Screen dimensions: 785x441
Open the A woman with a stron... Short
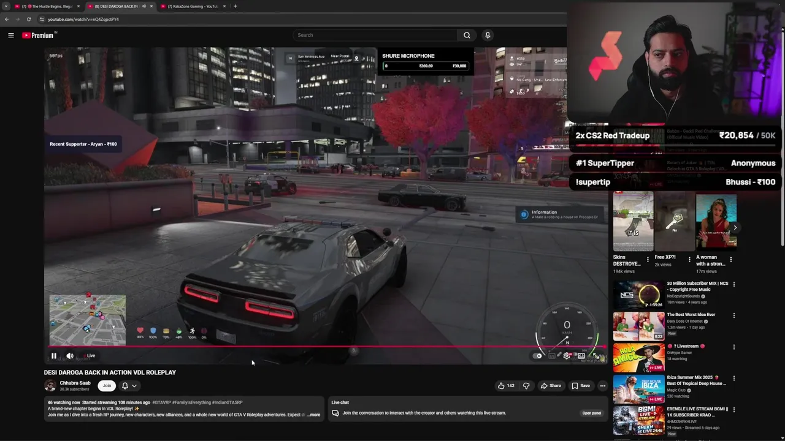click(x=716, y=222)
